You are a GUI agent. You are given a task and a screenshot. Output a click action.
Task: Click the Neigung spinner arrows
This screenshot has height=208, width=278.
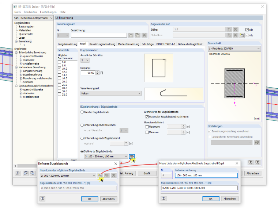coord(97,73)
